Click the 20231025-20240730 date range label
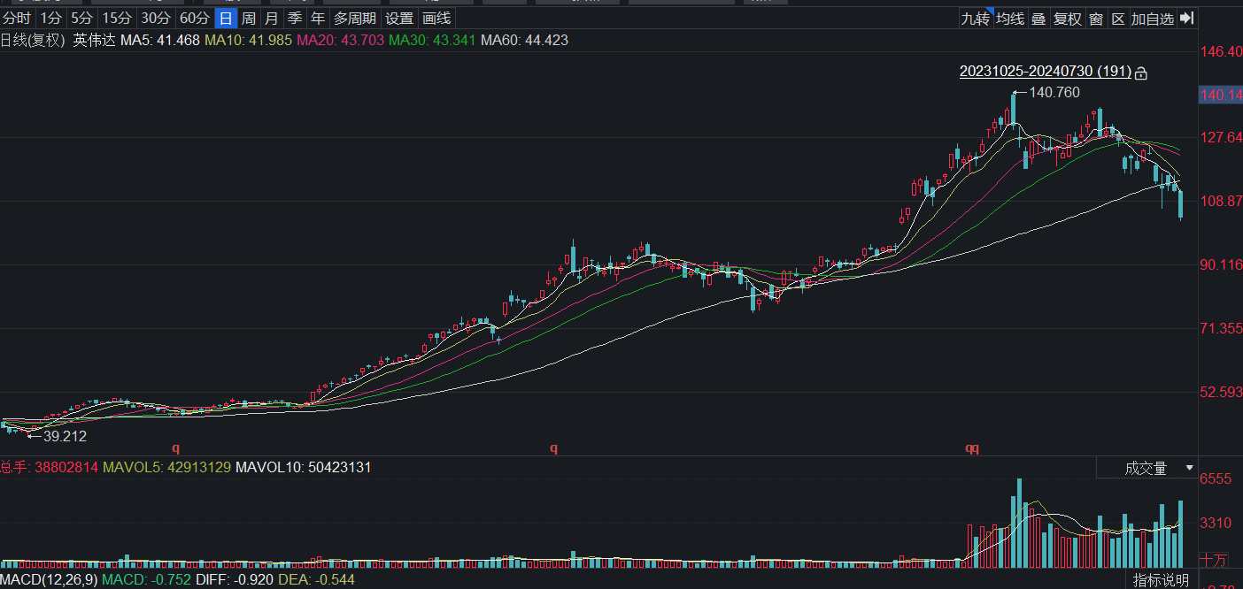The height and width of the screenshot is (589, 1243). pyautogui.click(x=1045, y=72)
